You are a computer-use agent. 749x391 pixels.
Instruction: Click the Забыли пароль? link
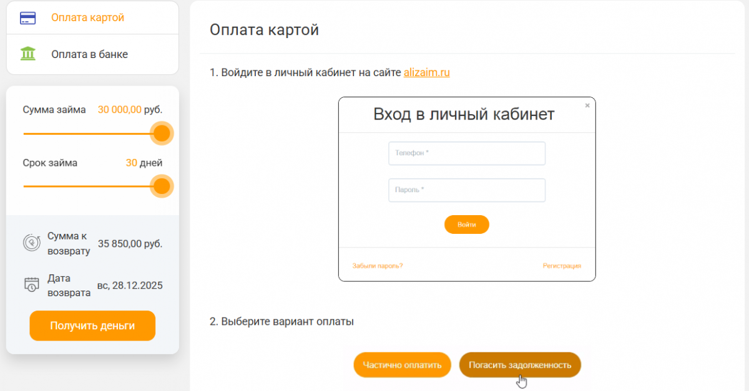378,266
